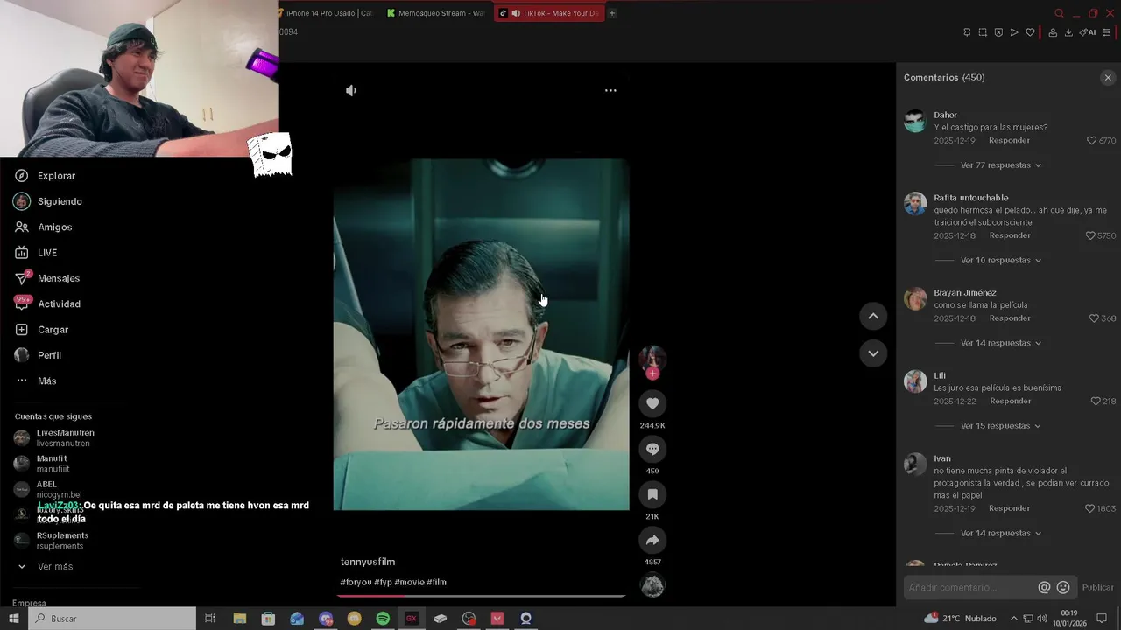Open the browser downloads icon
Image resolution: width=1121 pixels, height=630 pixels.
pos(1068,32)
